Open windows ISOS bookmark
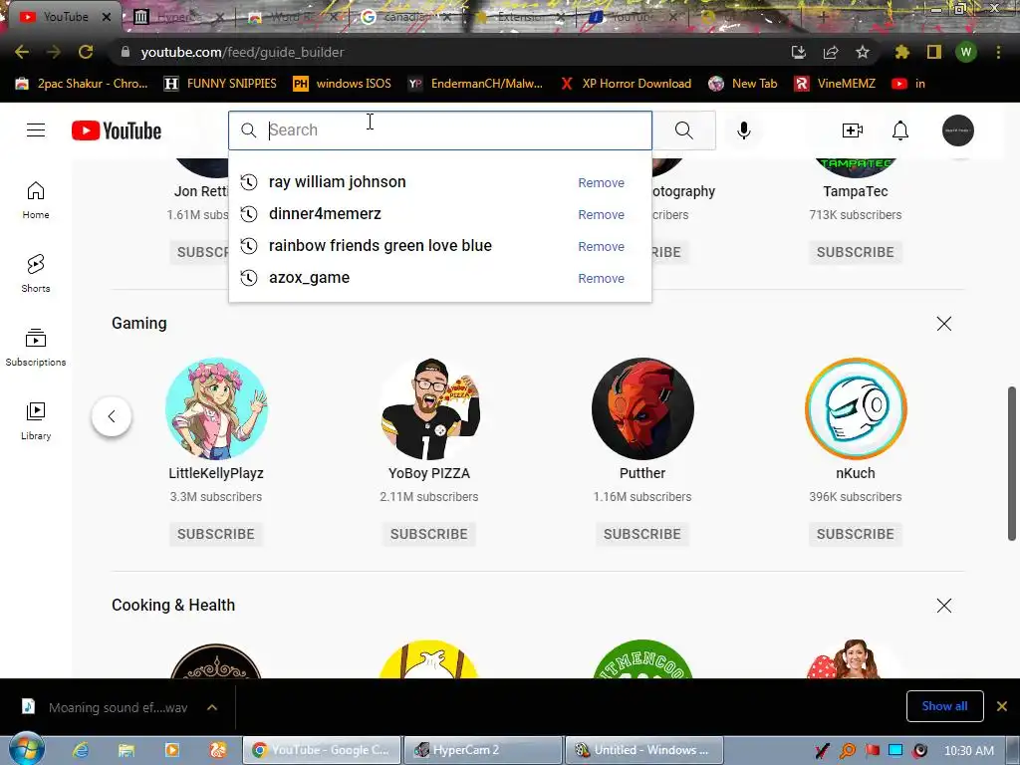The width and height of the screenshot is (1020, 765). pos(343,84)
